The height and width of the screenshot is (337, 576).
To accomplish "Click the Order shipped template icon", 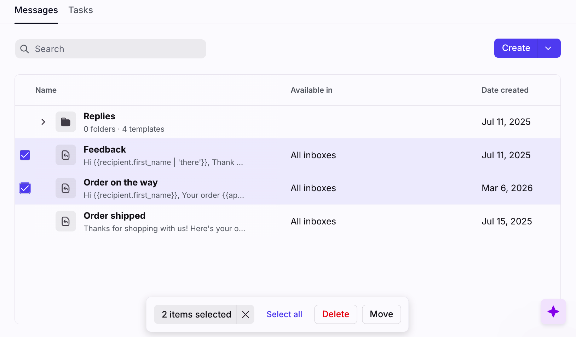I will [66, 221].
